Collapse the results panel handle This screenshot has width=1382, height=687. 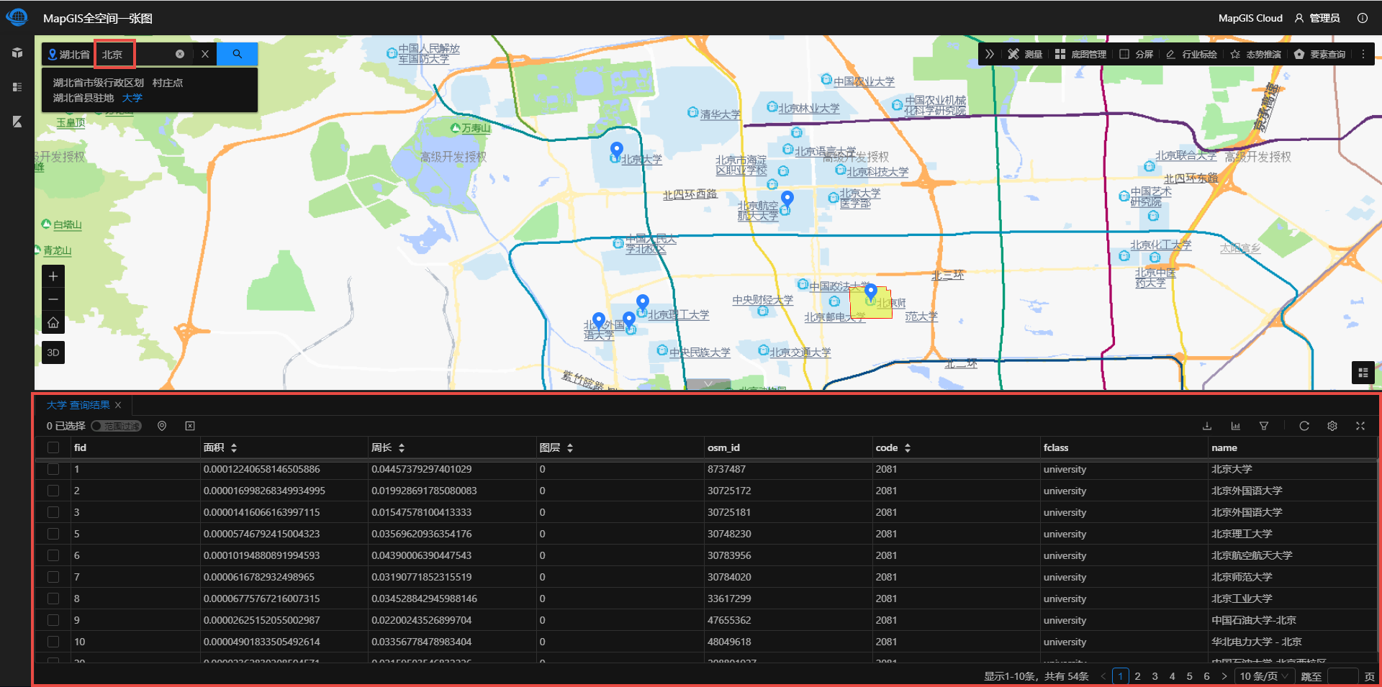click(x=708, y=384)
